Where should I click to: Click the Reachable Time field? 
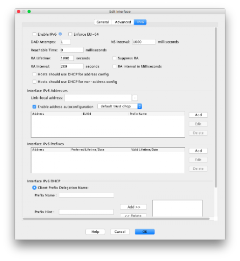(72, 50)
